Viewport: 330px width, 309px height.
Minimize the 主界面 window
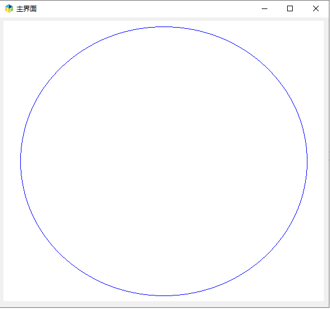(x=265, y=8)
